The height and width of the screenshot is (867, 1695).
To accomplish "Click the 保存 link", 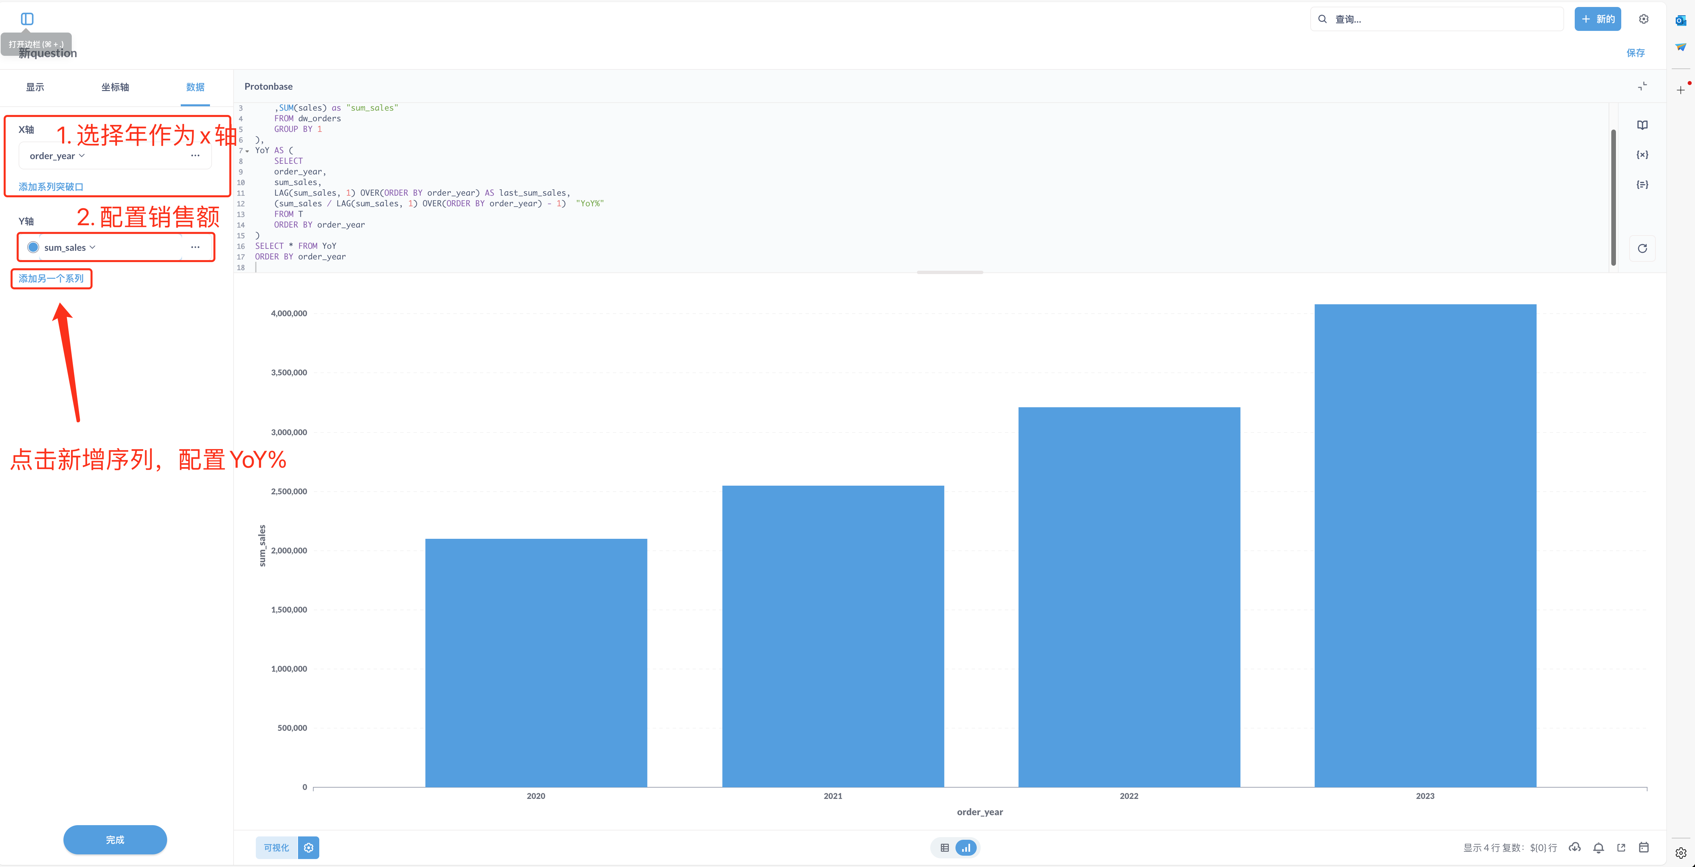I will point(1636,52).
